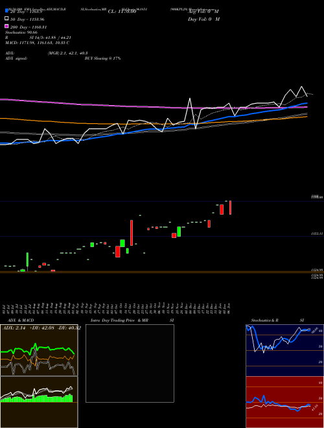Click the 'BUY Slowing @ 17%' signal text
Viewport: 324px width, 428px height.
pos(102,58)
